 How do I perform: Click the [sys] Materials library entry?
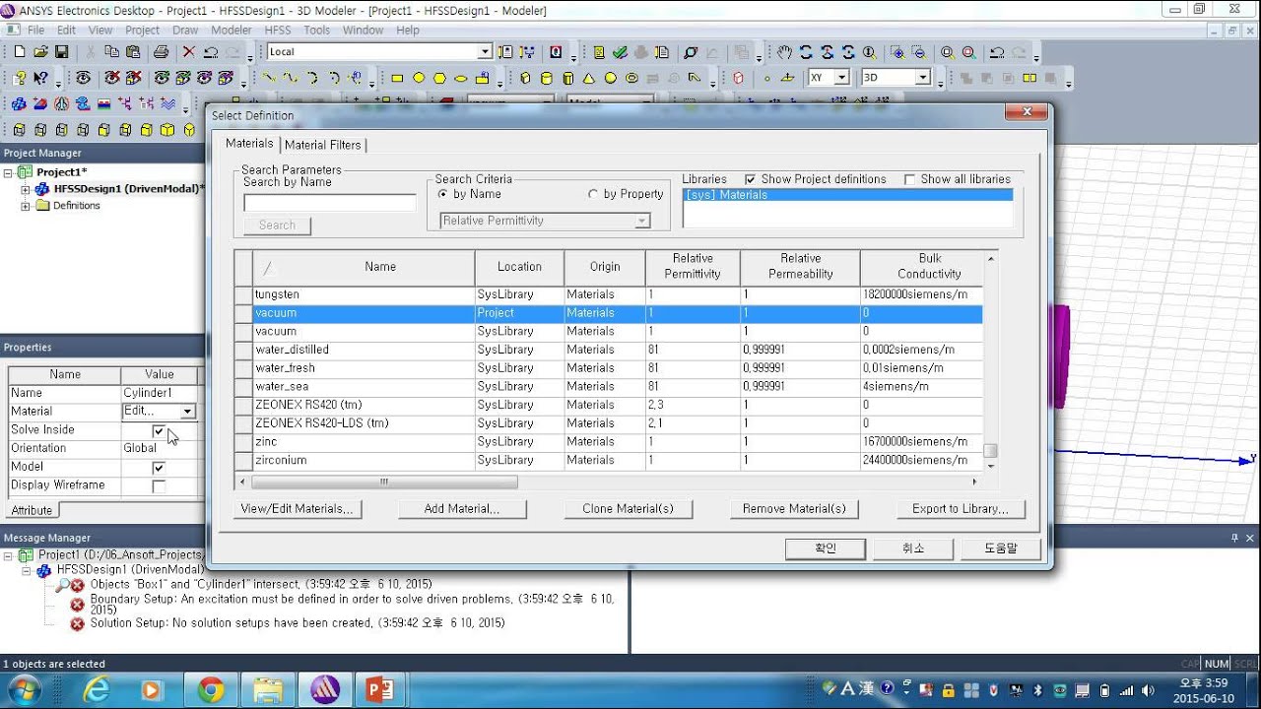(847, 195)
